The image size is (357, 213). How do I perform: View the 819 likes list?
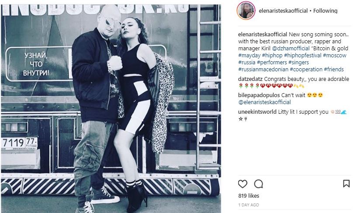tap(249, 196)
